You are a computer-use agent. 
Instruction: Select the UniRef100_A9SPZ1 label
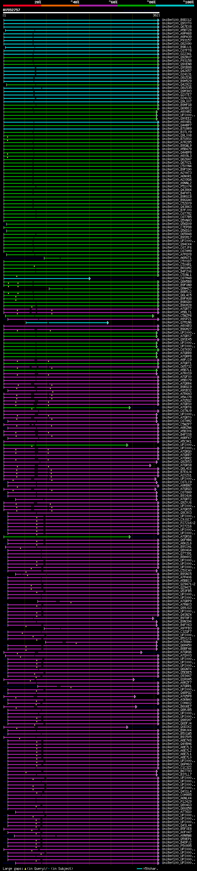point(176,319)
